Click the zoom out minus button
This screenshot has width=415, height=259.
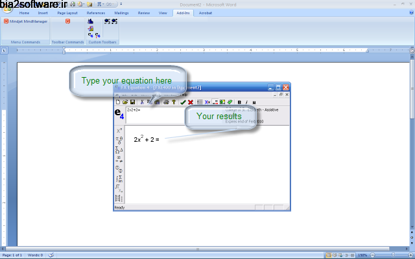click(x=373, y=255)
